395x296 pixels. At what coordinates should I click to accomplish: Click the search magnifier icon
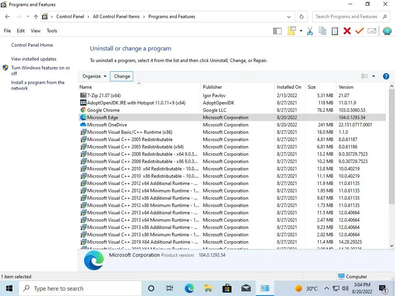coord(385,17)
